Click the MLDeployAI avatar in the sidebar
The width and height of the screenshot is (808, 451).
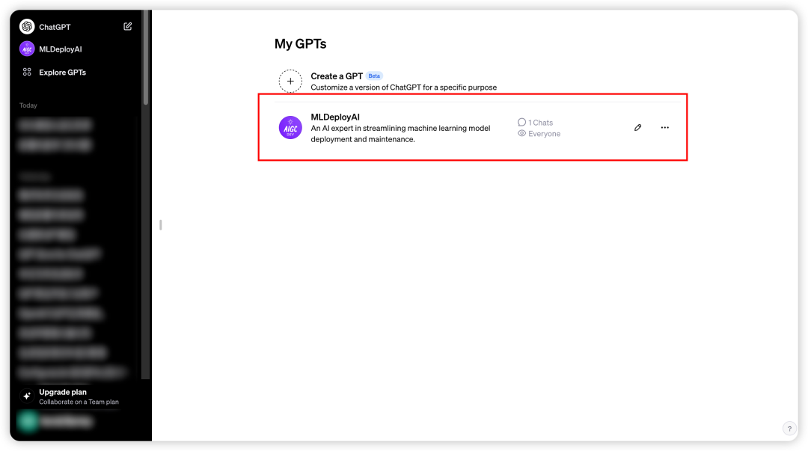point(27,49)
